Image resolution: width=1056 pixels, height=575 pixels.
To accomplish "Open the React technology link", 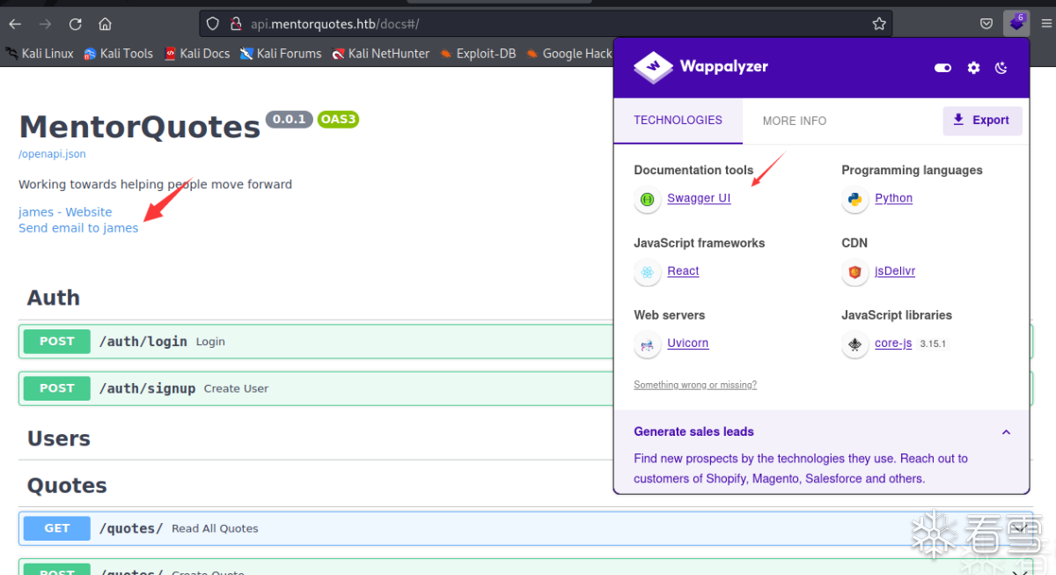I will pos(683,271).
